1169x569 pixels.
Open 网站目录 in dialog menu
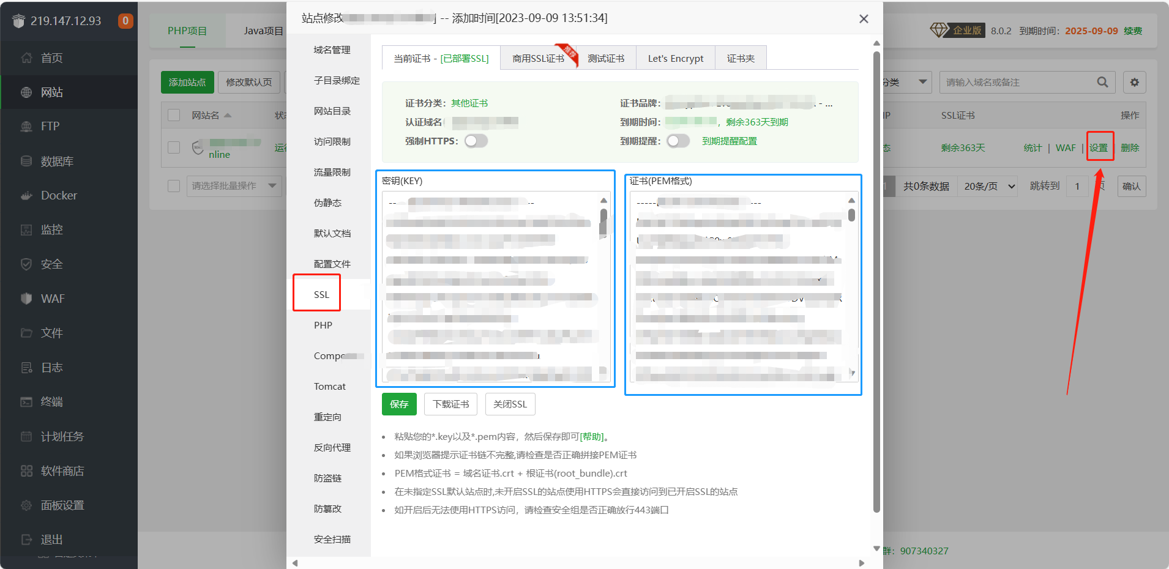coord(332,111)
